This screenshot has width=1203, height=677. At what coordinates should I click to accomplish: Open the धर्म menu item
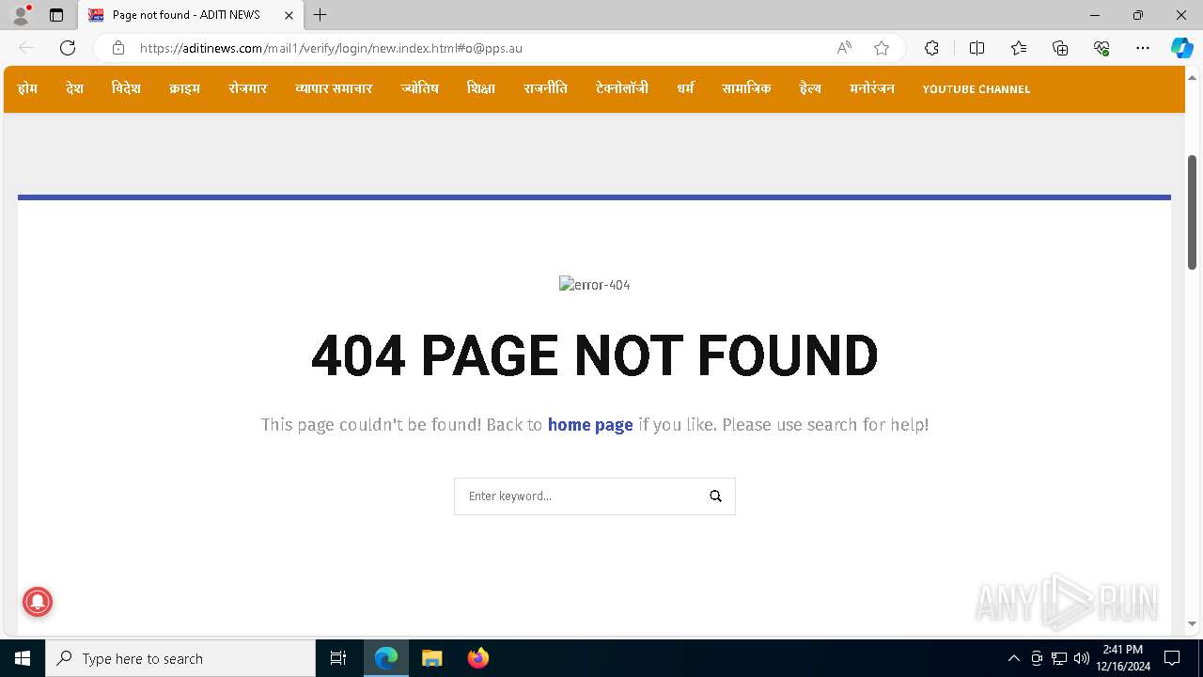click(685, 88)
